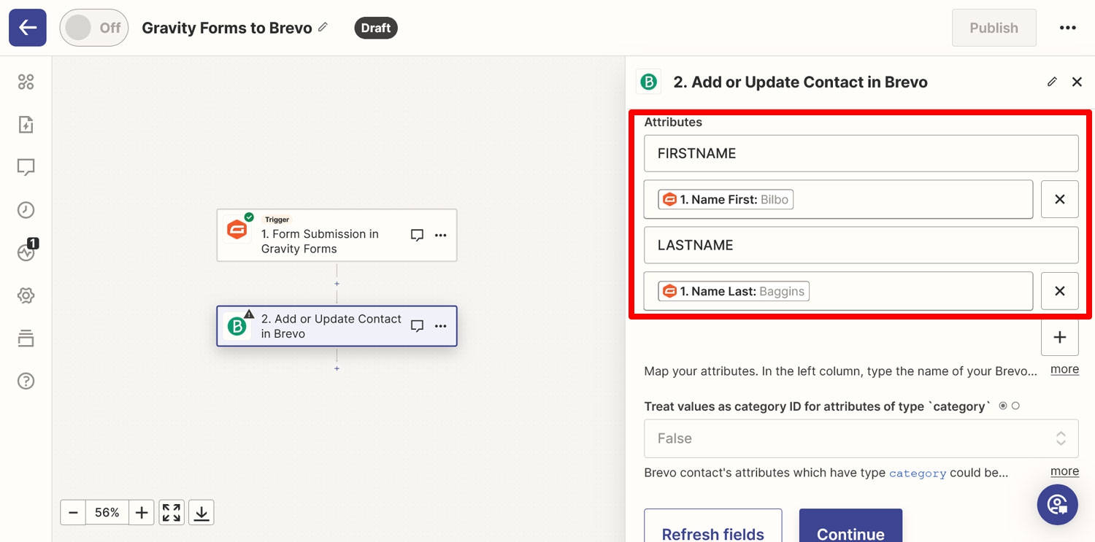
Task: Open Gravity Forms step three-dot menu
Action: click(440, 235)
